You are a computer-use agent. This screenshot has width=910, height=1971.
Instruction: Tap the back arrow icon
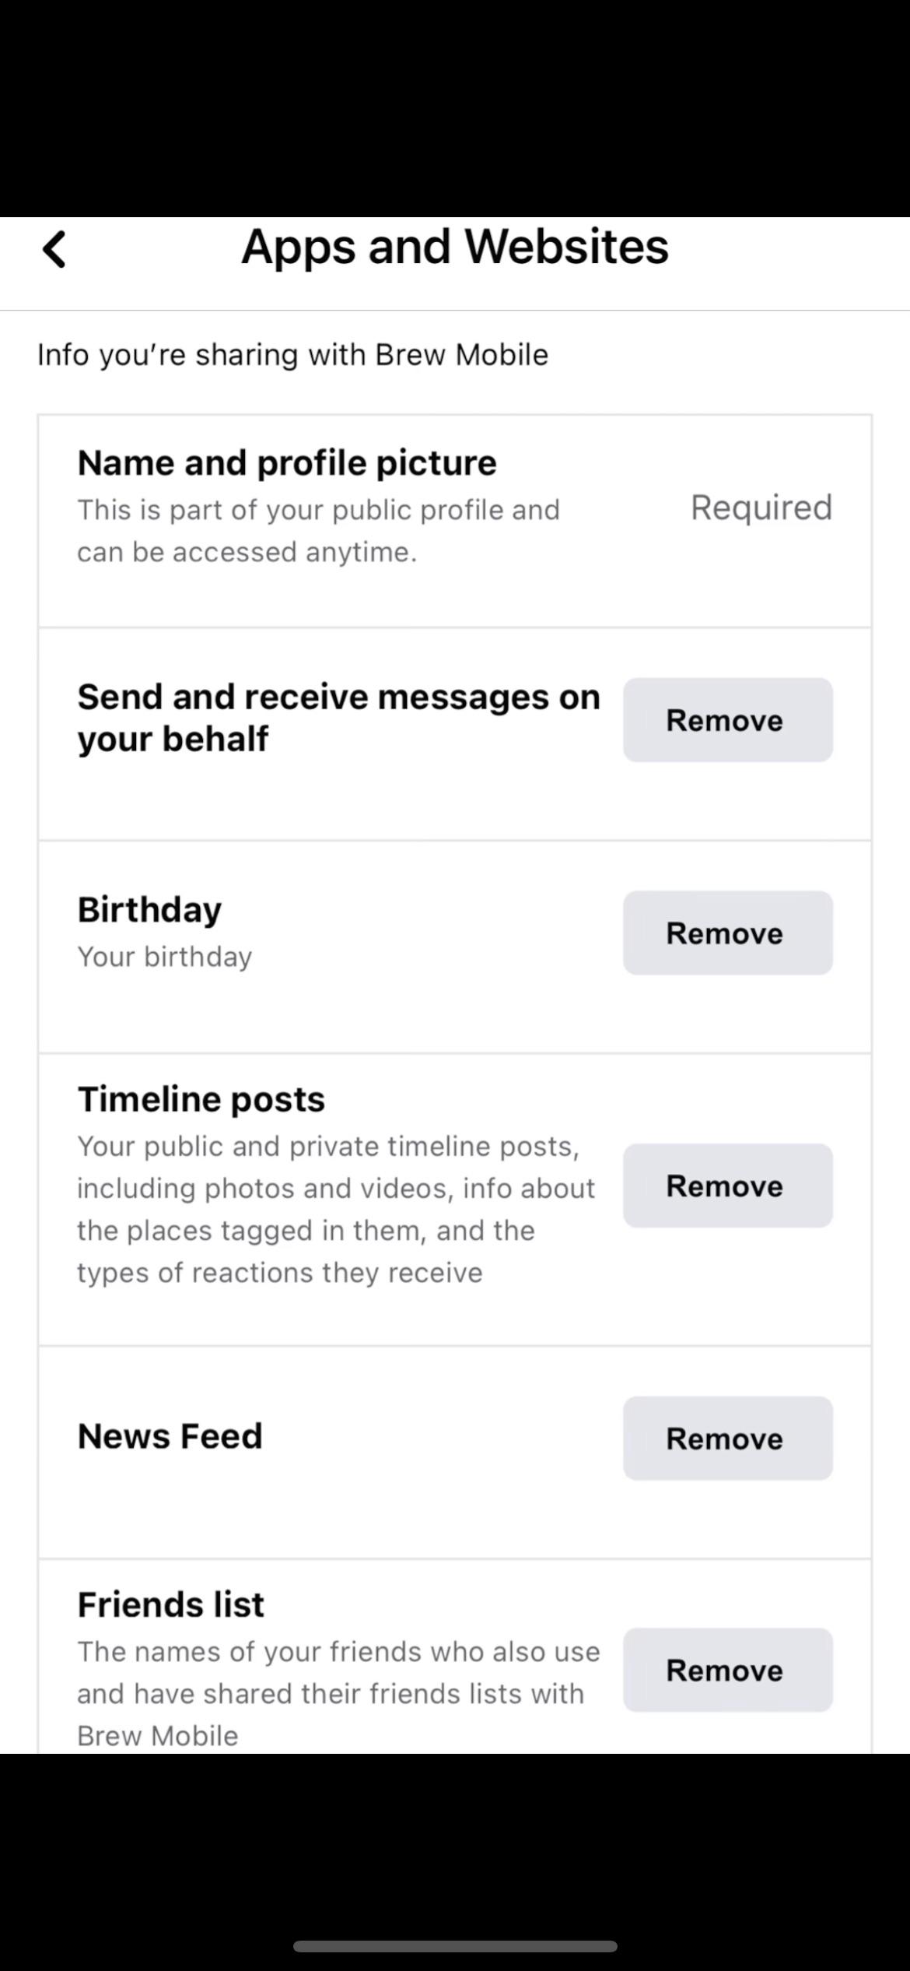click(x=54, y=249)
